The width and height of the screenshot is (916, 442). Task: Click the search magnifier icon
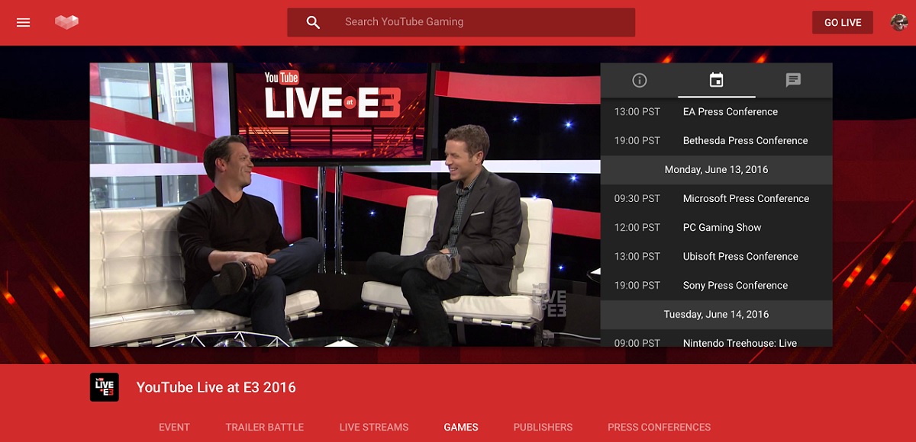(313, 22)
